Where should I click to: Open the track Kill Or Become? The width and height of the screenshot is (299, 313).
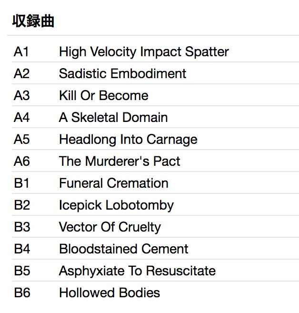(103, 95)
